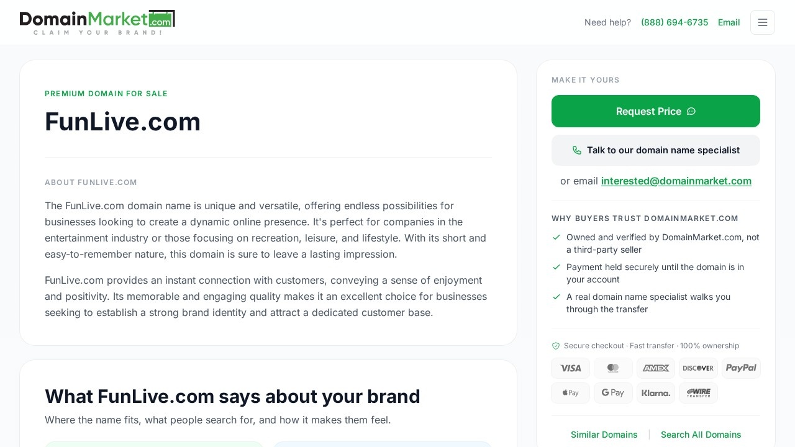
Task: Click the Visa payment icon
Action: click(x=570, y=368)
